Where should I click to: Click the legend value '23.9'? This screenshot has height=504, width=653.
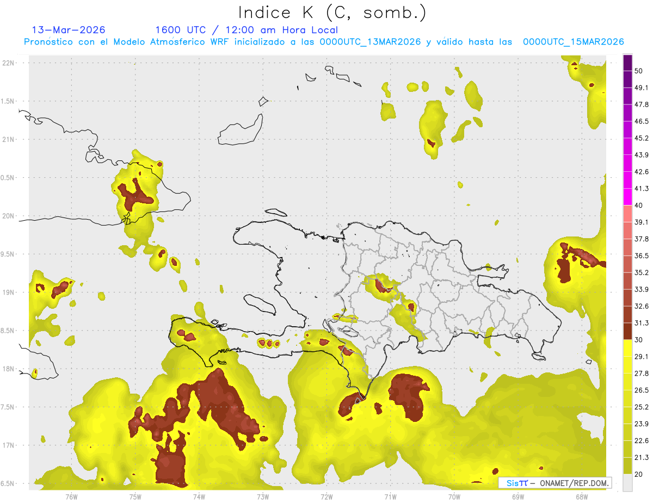(642, 424)
